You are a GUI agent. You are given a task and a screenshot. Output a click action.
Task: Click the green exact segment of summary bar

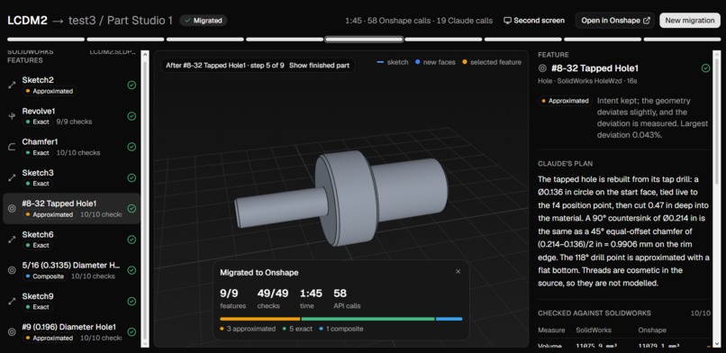(368, 319)
